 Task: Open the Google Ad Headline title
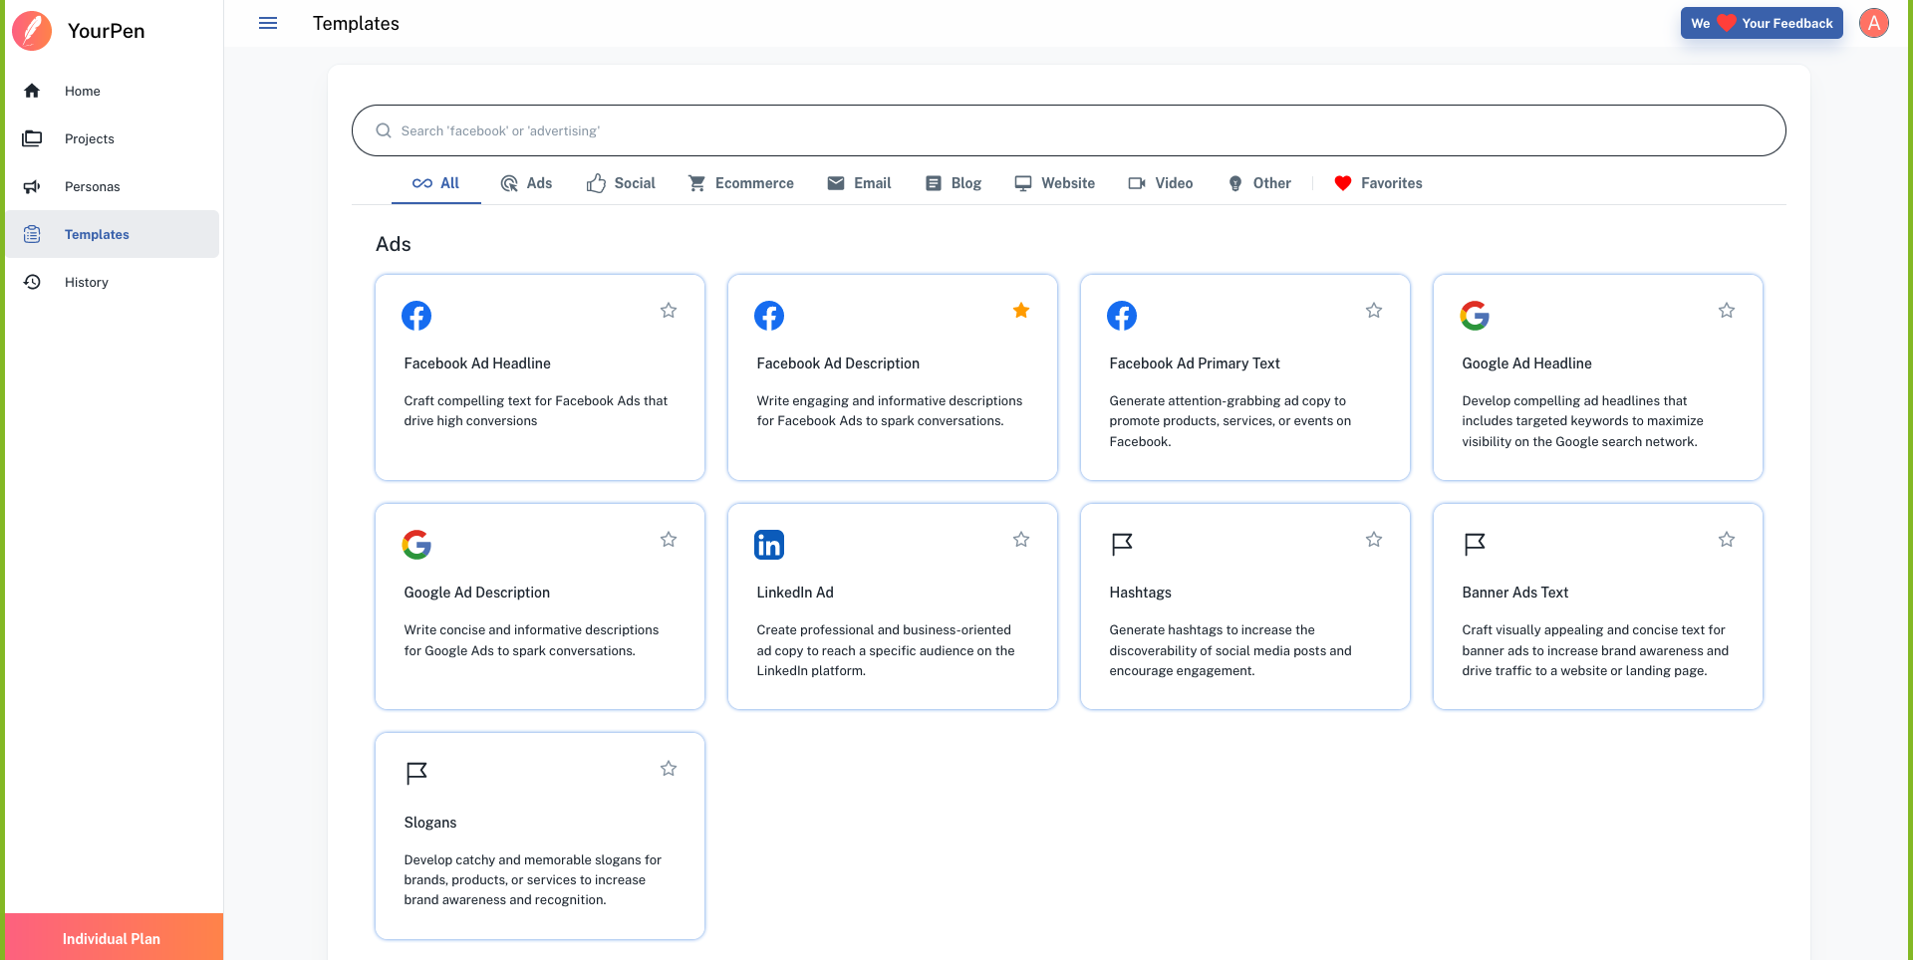click(x=1526, y=363)
